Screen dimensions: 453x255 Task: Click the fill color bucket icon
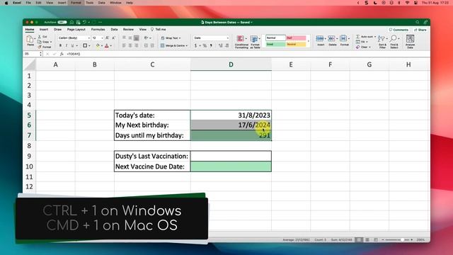(98, 45)
